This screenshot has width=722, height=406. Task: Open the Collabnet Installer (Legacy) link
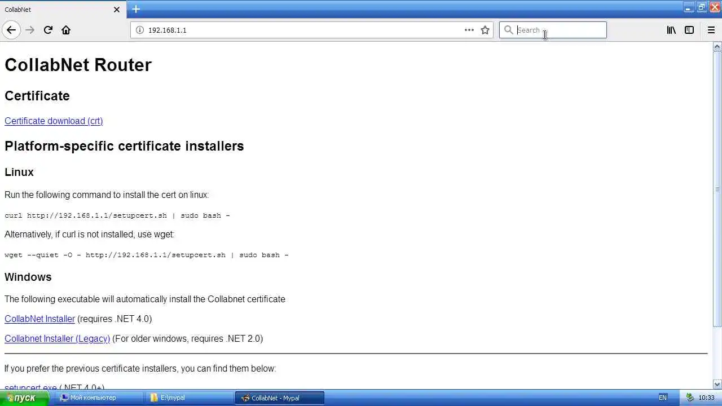point(57,338)
